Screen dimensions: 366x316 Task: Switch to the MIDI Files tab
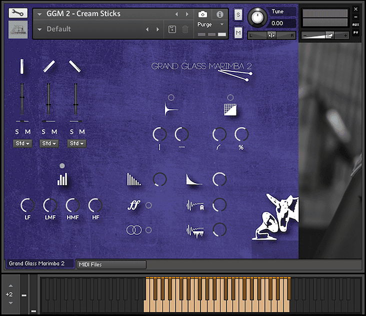(111, 265)
